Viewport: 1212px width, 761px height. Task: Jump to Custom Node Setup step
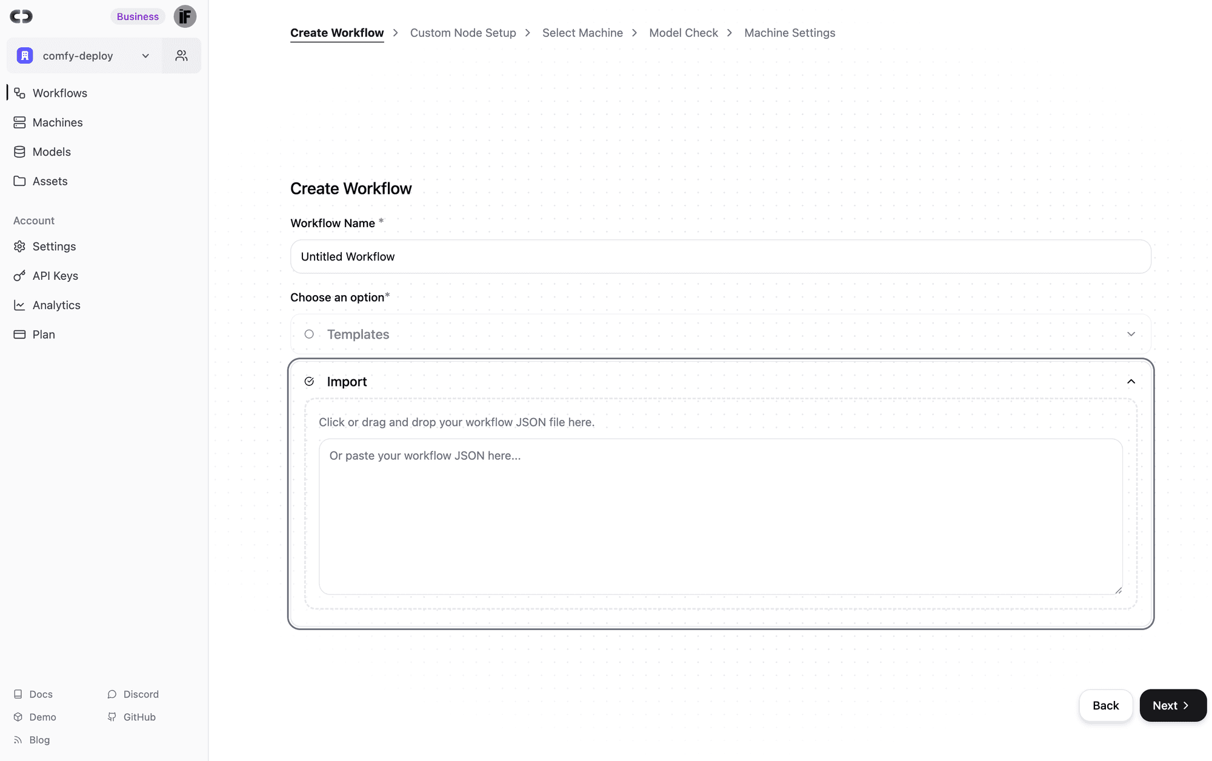pyautogui.click(x=463, y=33)
